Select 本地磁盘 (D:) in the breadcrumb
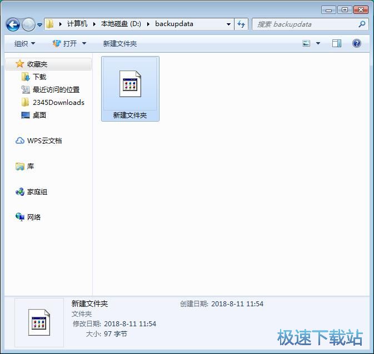This screenshot has height=354, width=374. (121, 24)
